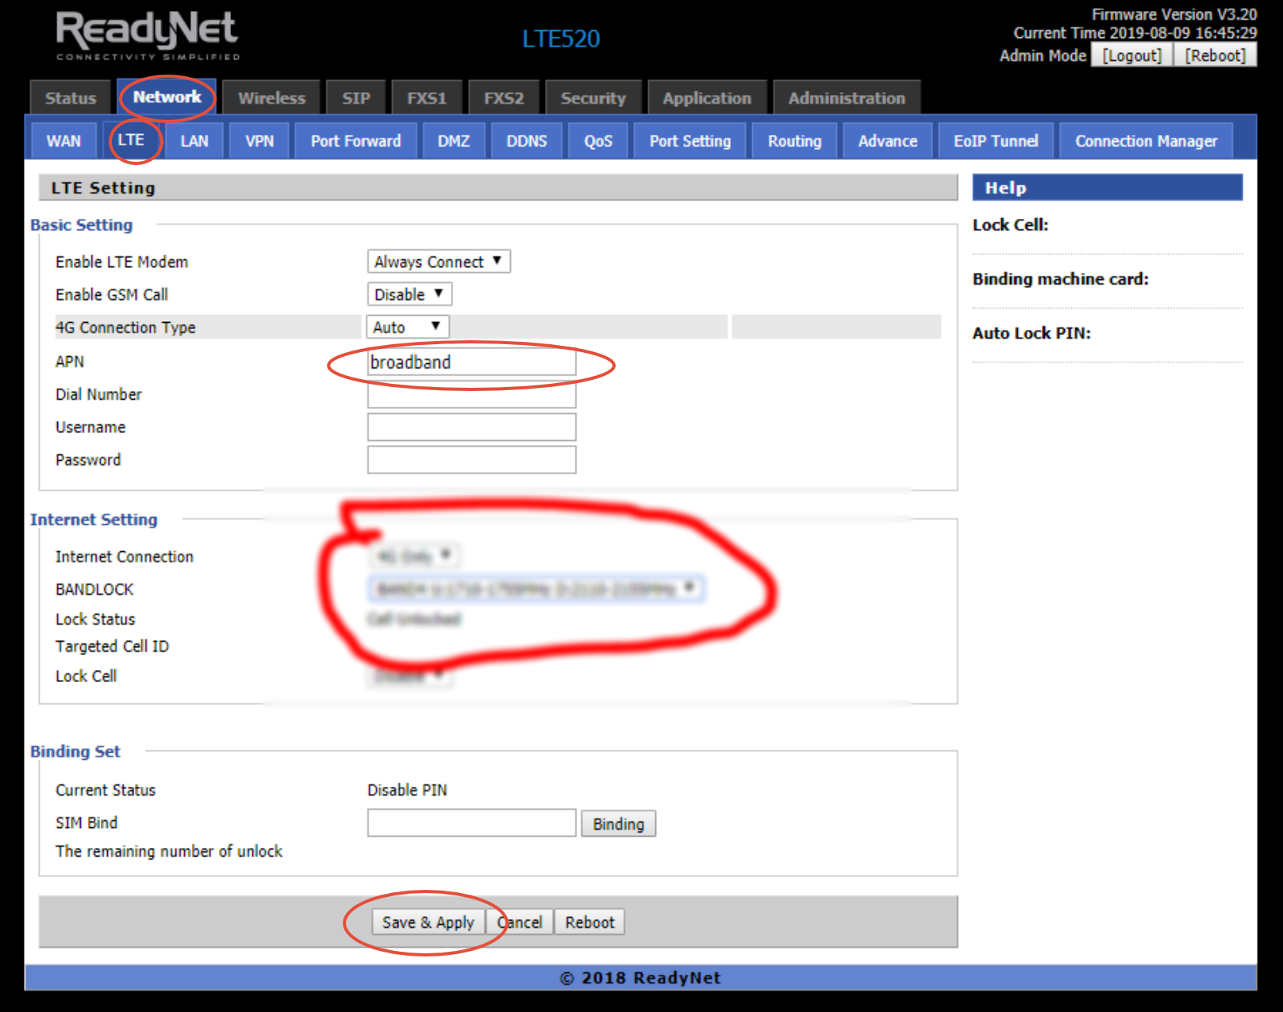Click the SIM Bind input field
Viewport: 1283px width, 1012px height.
(x=471, y=823)
